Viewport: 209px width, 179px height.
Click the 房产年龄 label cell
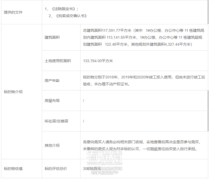pos(52,80)
